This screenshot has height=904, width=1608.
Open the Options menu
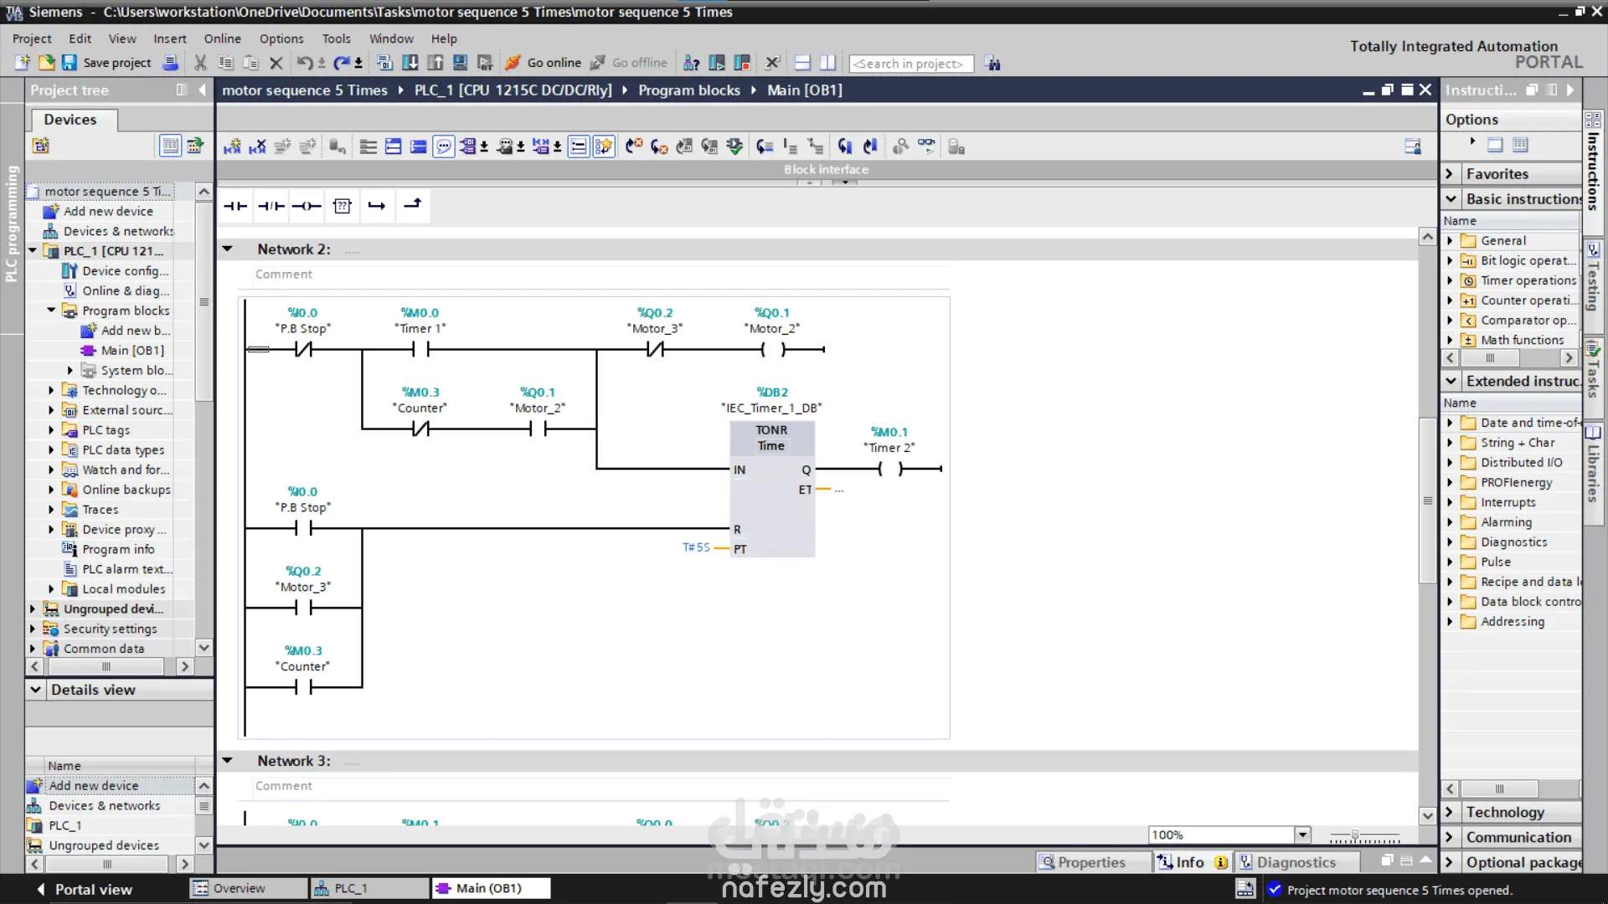pyautogui.click(x=281, y=39)
